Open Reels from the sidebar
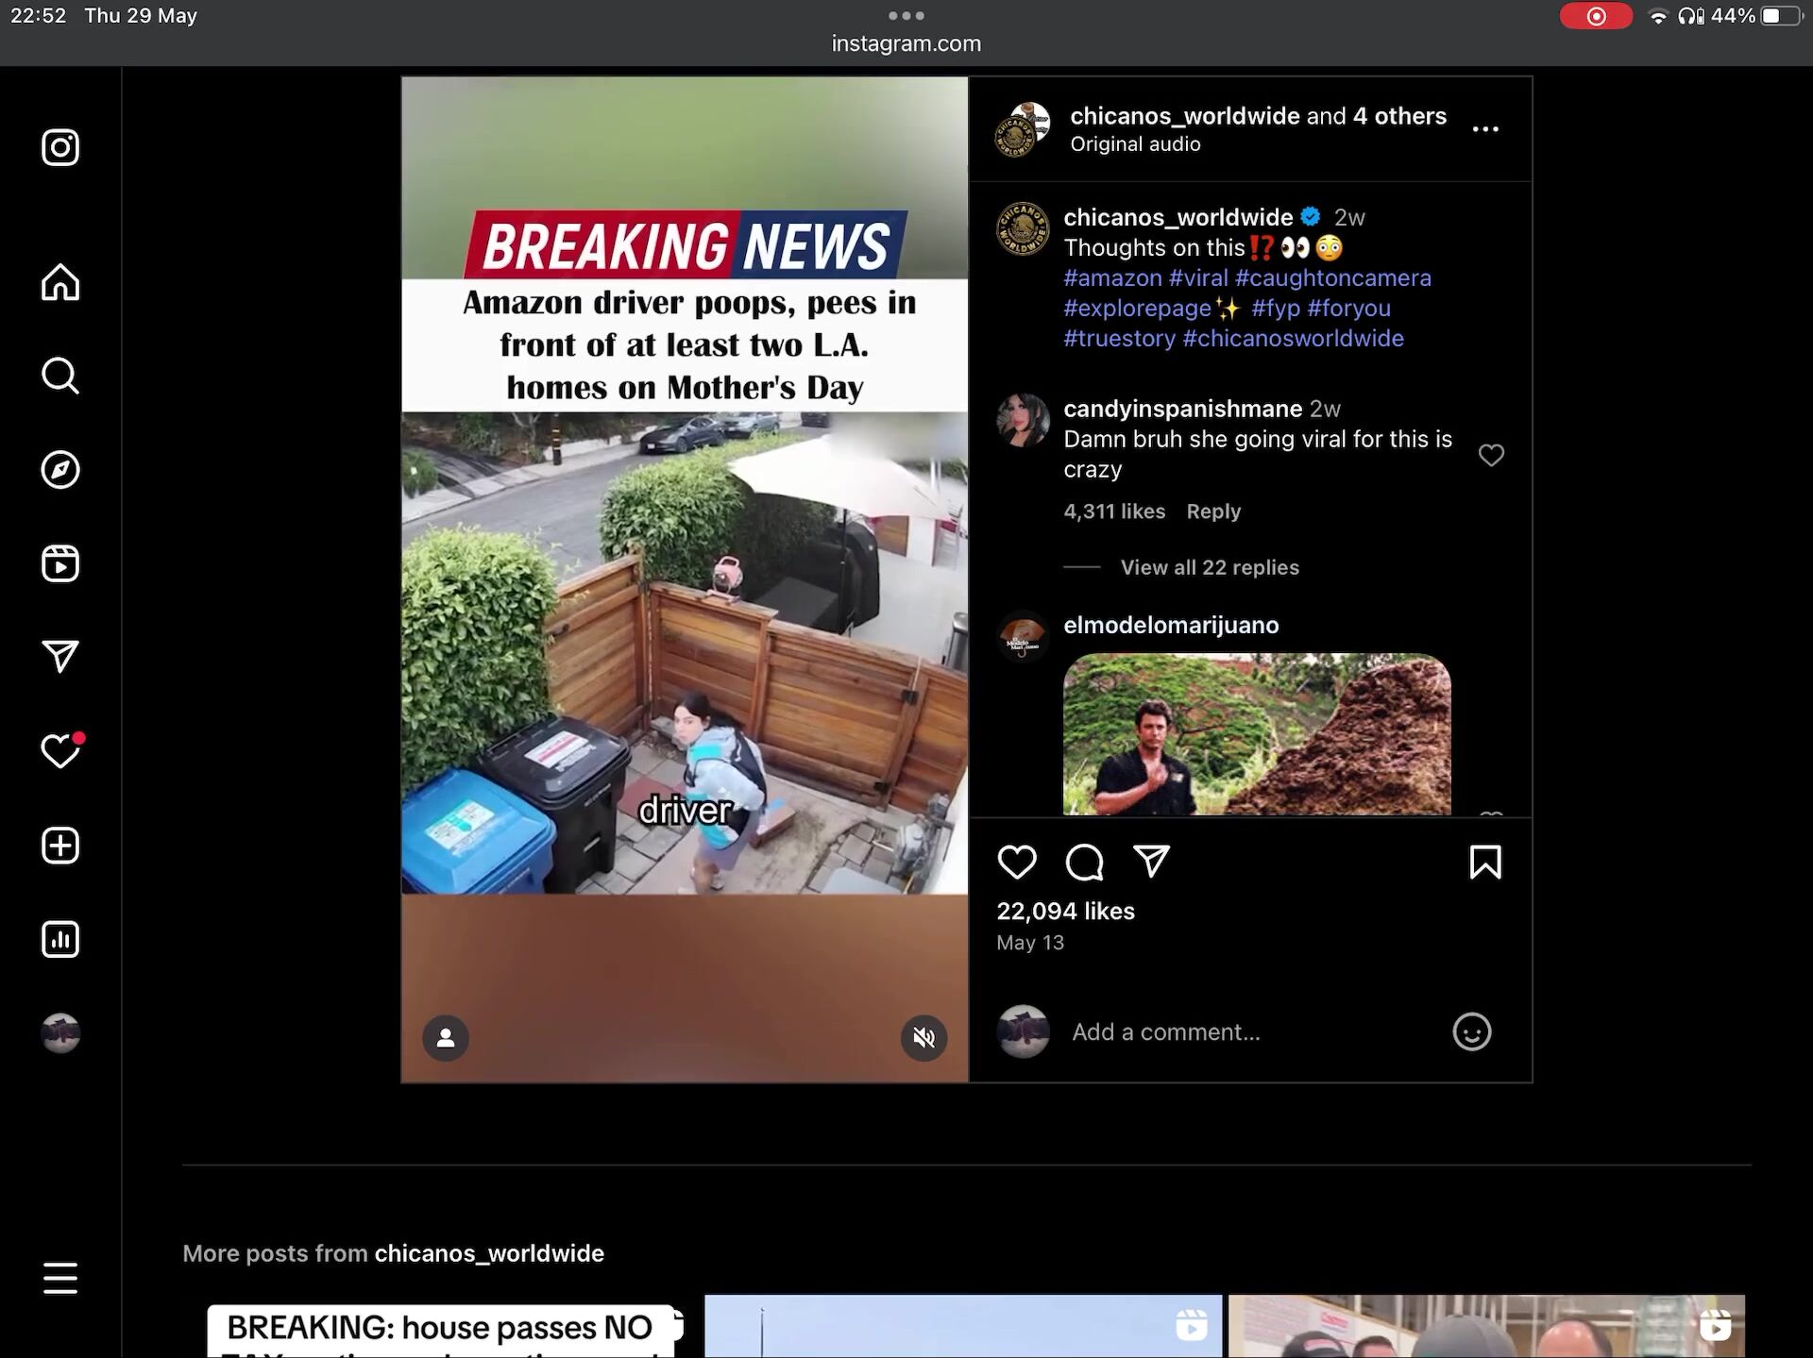 60,563
